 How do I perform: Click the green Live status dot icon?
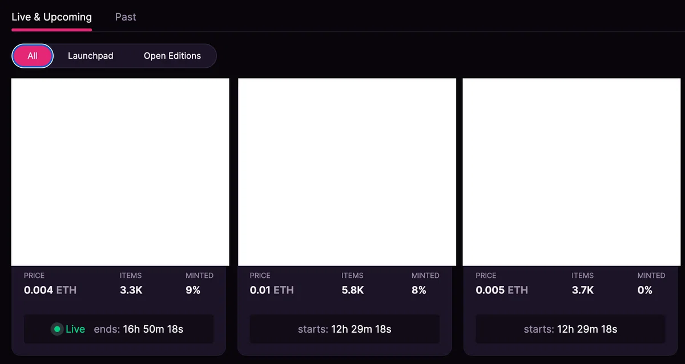(57, 329)
